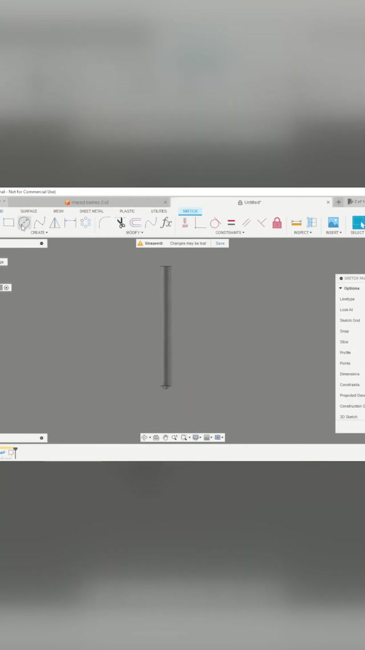Activate the Pan hand tool

point(165,438)
